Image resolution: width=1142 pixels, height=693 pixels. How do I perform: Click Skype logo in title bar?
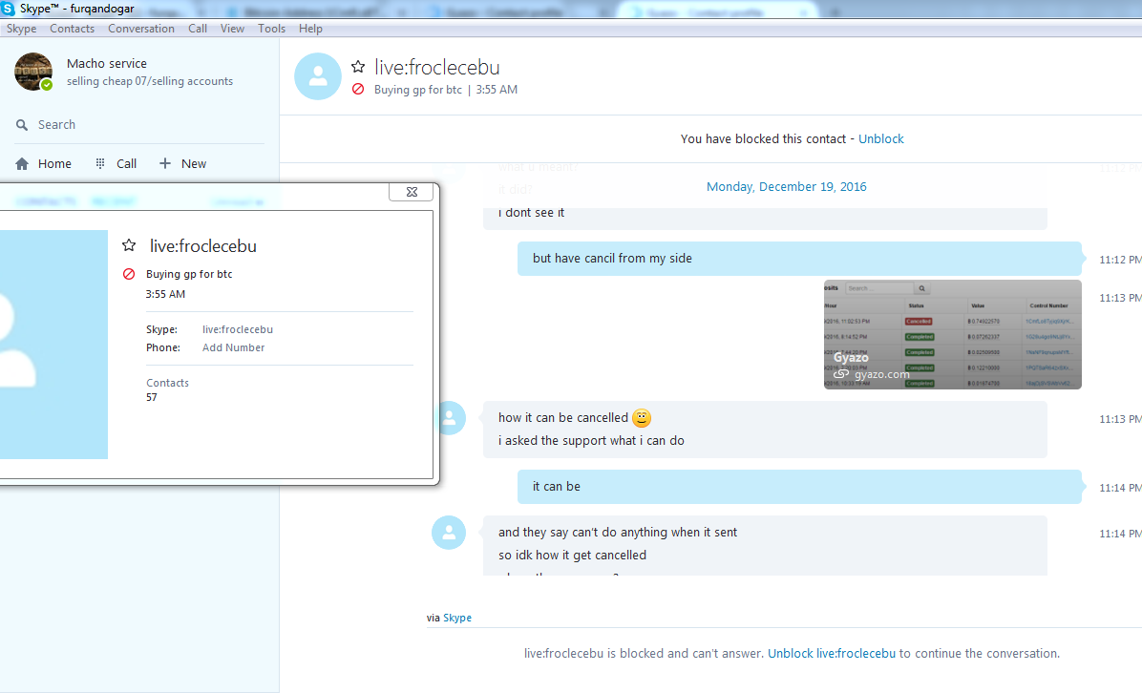click(x=8, y=9)
